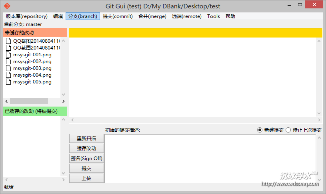Click the page icon for msysgit-004.png
Viewport: 326px width, 194px height.
pyautogui.click(x=9, y=75)
